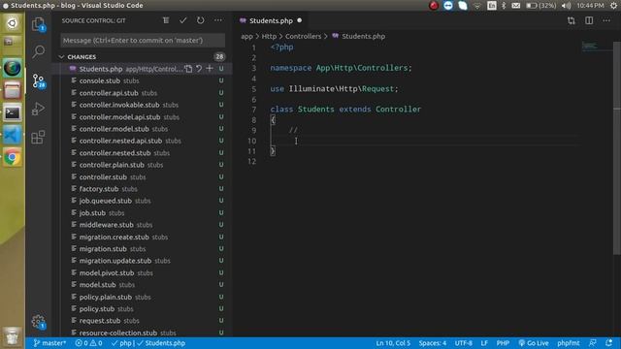
Task: Click the changes count badge 28
Action: pyautogui.click(x=219, y=57)
